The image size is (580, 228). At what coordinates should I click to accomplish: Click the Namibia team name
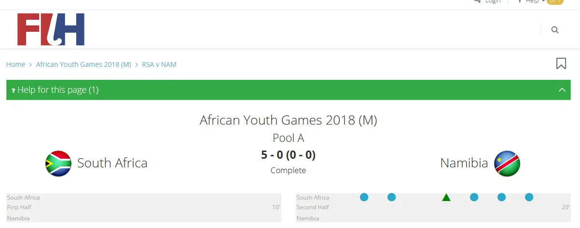(464, 163)
